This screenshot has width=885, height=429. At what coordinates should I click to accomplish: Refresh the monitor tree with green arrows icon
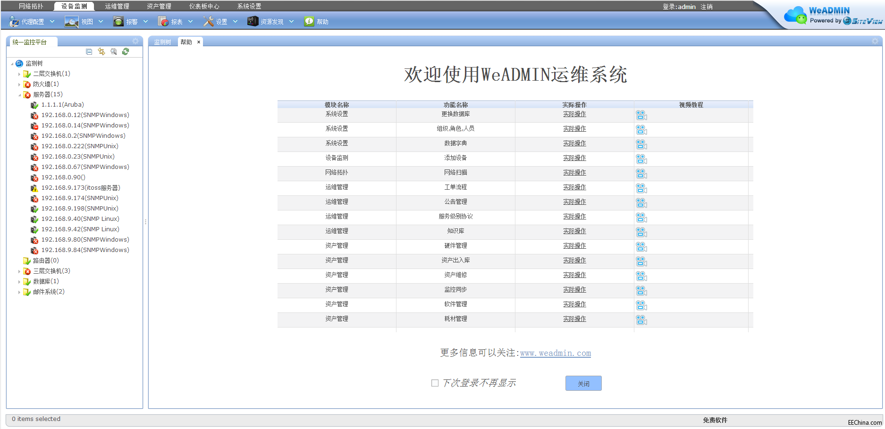[x=126, y=51]
